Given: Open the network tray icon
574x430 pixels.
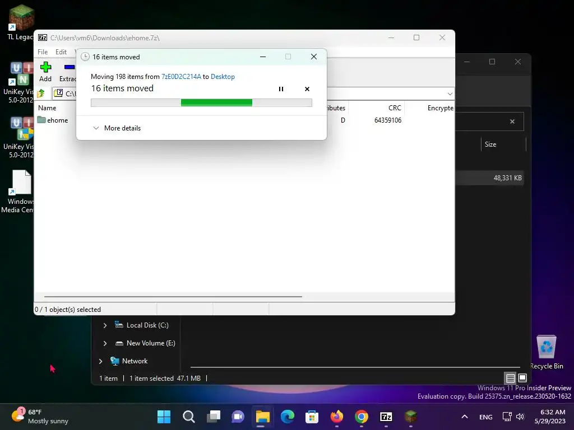Looking at the screenshot, I should [507, 417].
